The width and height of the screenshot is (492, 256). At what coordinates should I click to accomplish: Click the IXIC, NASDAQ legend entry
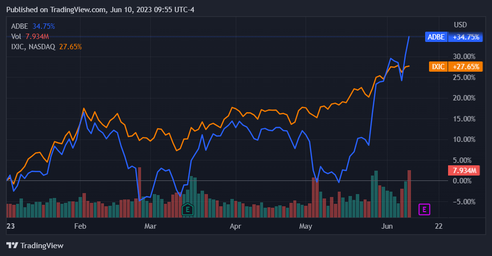click(x=46, y=47)
